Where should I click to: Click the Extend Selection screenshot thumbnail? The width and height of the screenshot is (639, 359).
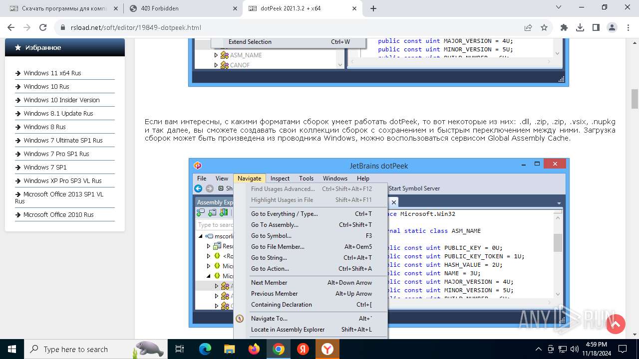[379, 62]
